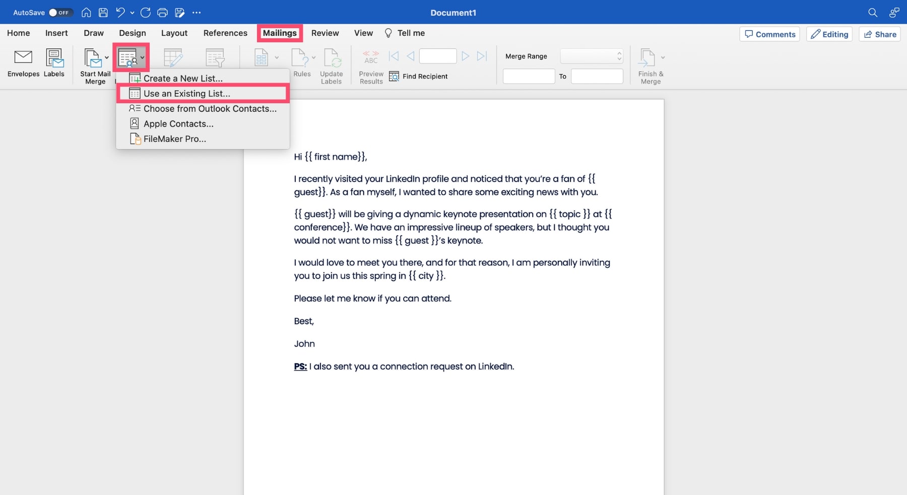The image size is (907, 495).
Task: Click the signature name 'John'
Action: 304,344
